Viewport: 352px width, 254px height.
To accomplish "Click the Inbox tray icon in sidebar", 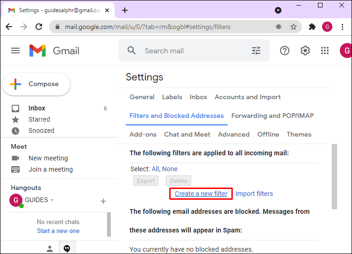I will tap(15, 108).
